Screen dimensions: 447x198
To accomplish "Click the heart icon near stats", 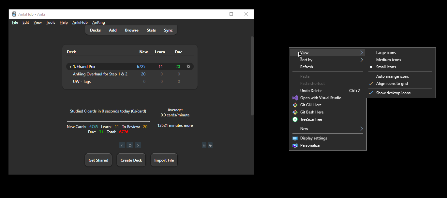I will click(210, 145).
